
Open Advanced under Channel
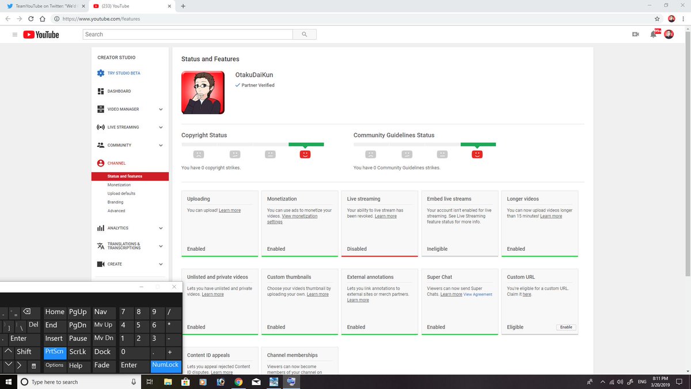coord(116,211)
